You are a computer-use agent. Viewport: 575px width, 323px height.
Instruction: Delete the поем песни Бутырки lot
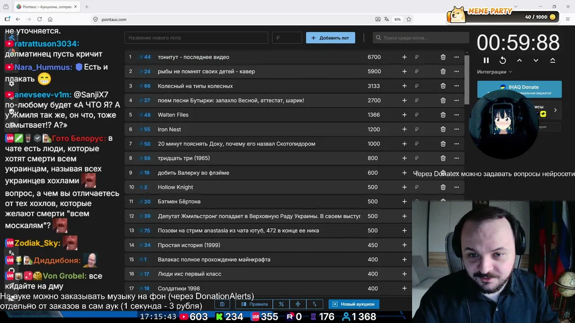click(x=443, y=100)
